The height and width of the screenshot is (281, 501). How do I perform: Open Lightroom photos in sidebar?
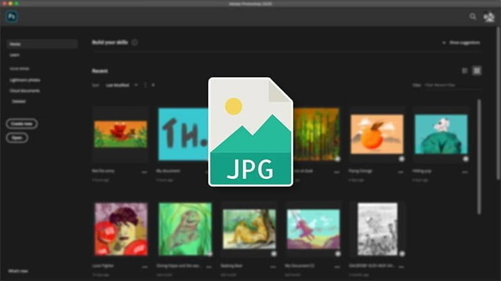[25, 80]
